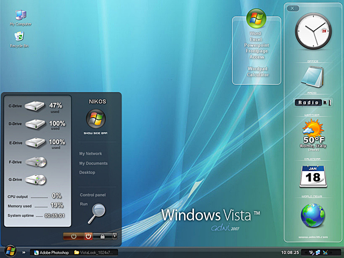Open Desktop link in start panel
Screen dimensions: 344x258
[87, 173]
